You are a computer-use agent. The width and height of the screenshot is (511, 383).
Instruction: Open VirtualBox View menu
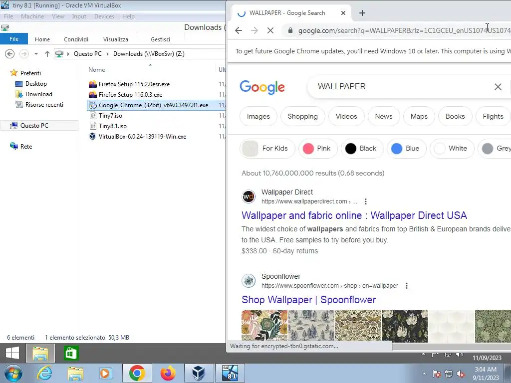click(x=58, y=16)
